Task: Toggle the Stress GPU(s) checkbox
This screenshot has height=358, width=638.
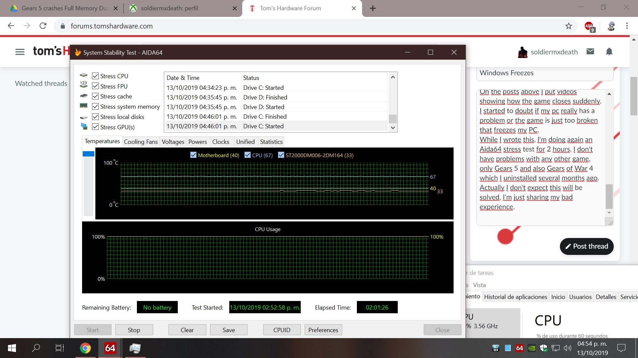Action: pos(95,127)
